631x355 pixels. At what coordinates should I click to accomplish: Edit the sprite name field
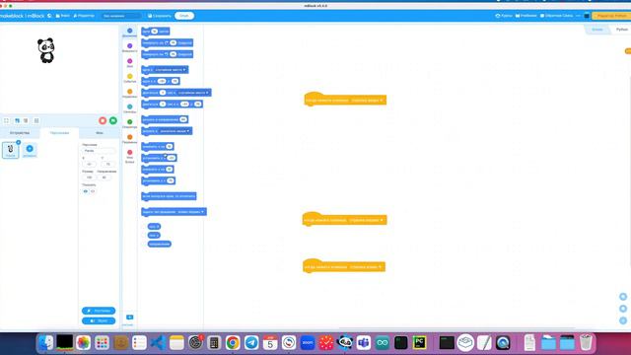click(99, 151)
